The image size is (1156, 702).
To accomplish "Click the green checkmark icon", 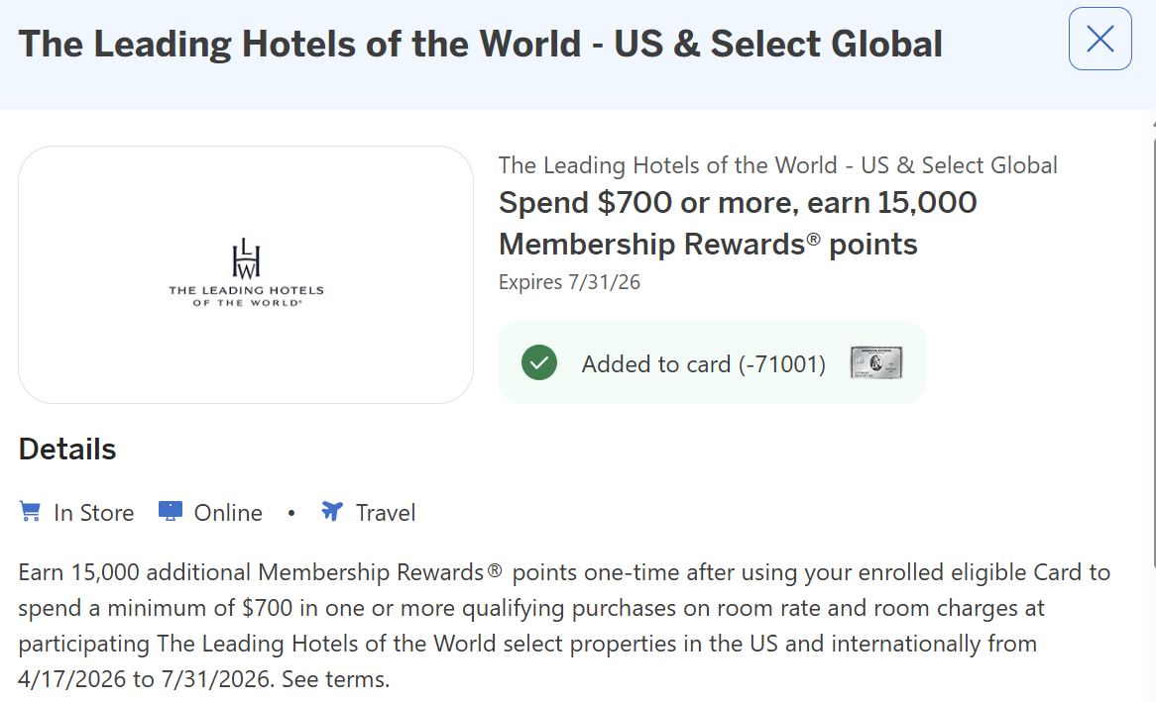I will pyautogui.click(x=539, y=363).
